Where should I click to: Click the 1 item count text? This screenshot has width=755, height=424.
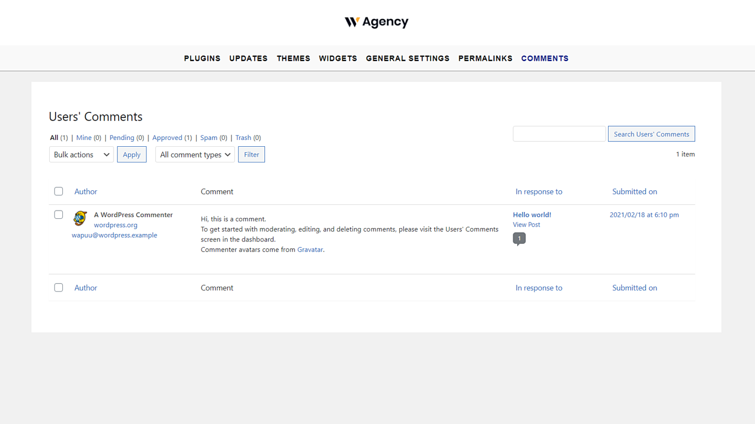[x=685, y=154]
